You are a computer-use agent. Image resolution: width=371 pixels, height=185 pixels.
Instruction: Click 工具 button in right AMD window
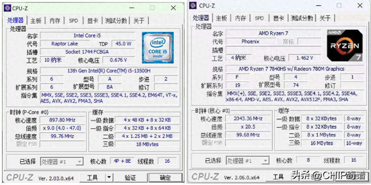click(278, 176)
